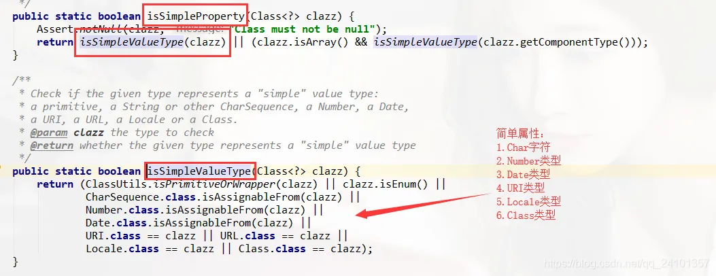
Task: Click the isSimpleProperty method name
Action: pyautogui.click(x=196, y=16)
